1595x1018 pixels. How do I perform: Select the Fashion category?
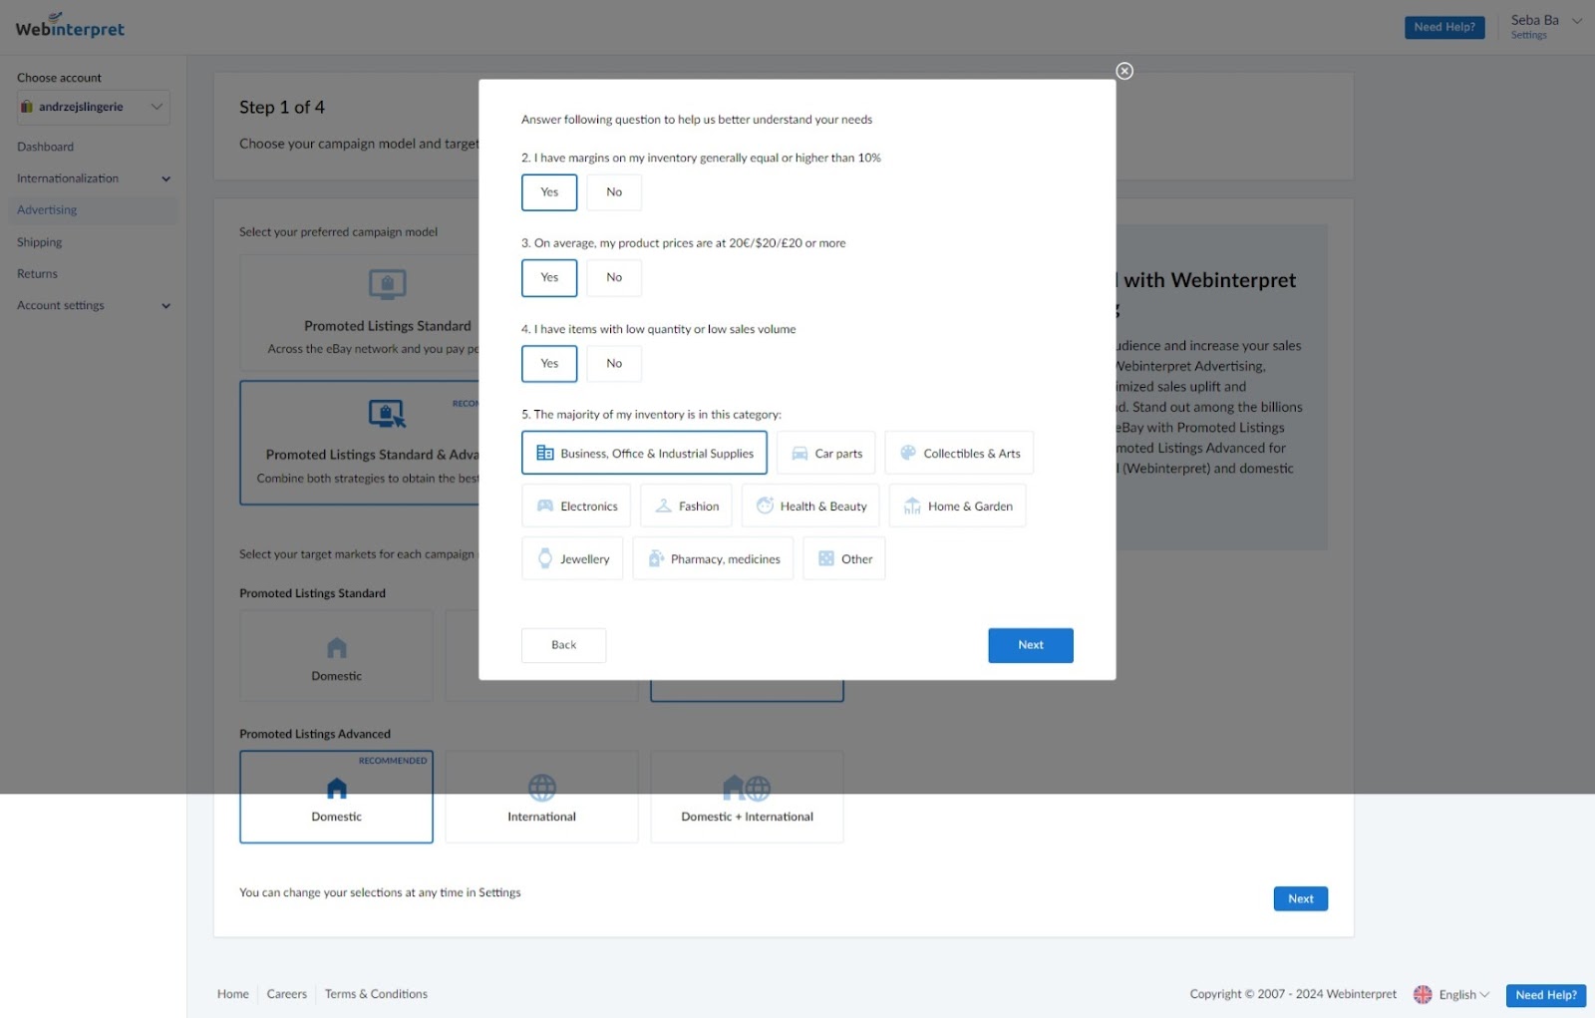pos(686,506)
